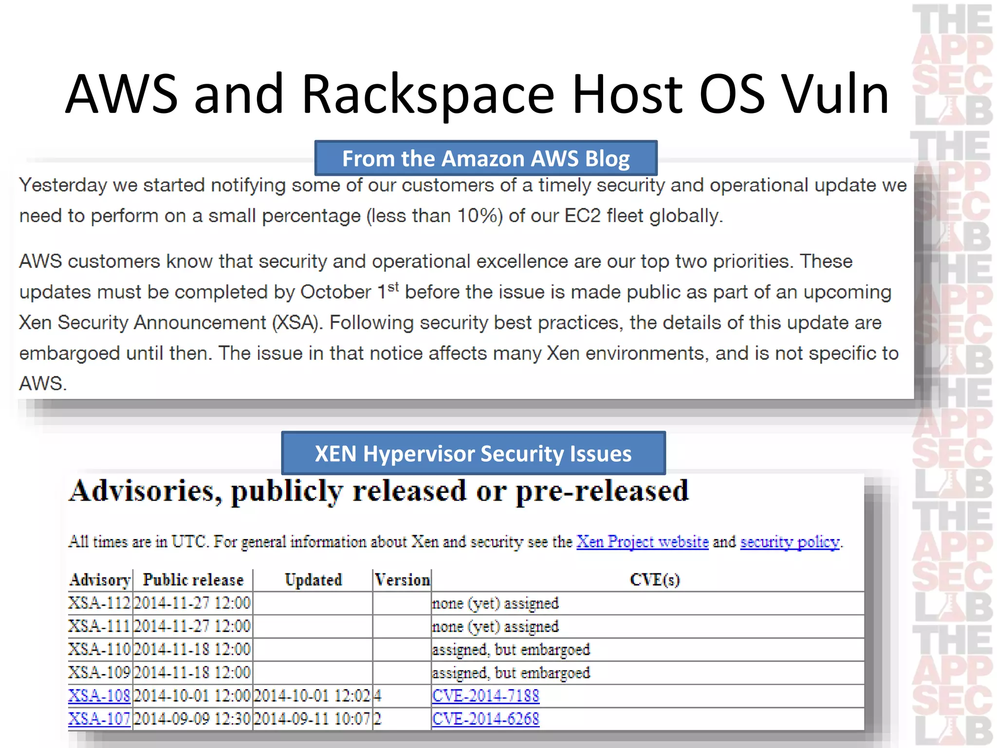The image size is (997, 748).
Task: Click the 'Version' column header
Action: pyautogui.click(x=402, y=580)
